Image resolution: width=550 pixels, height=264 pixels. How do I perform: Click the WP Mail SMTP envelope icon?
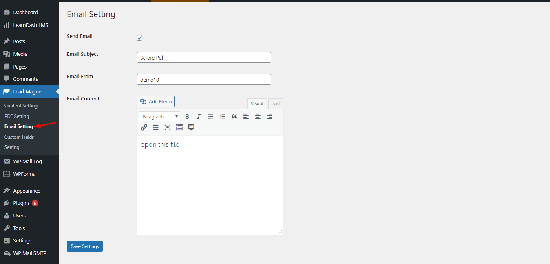pos(7,253)
